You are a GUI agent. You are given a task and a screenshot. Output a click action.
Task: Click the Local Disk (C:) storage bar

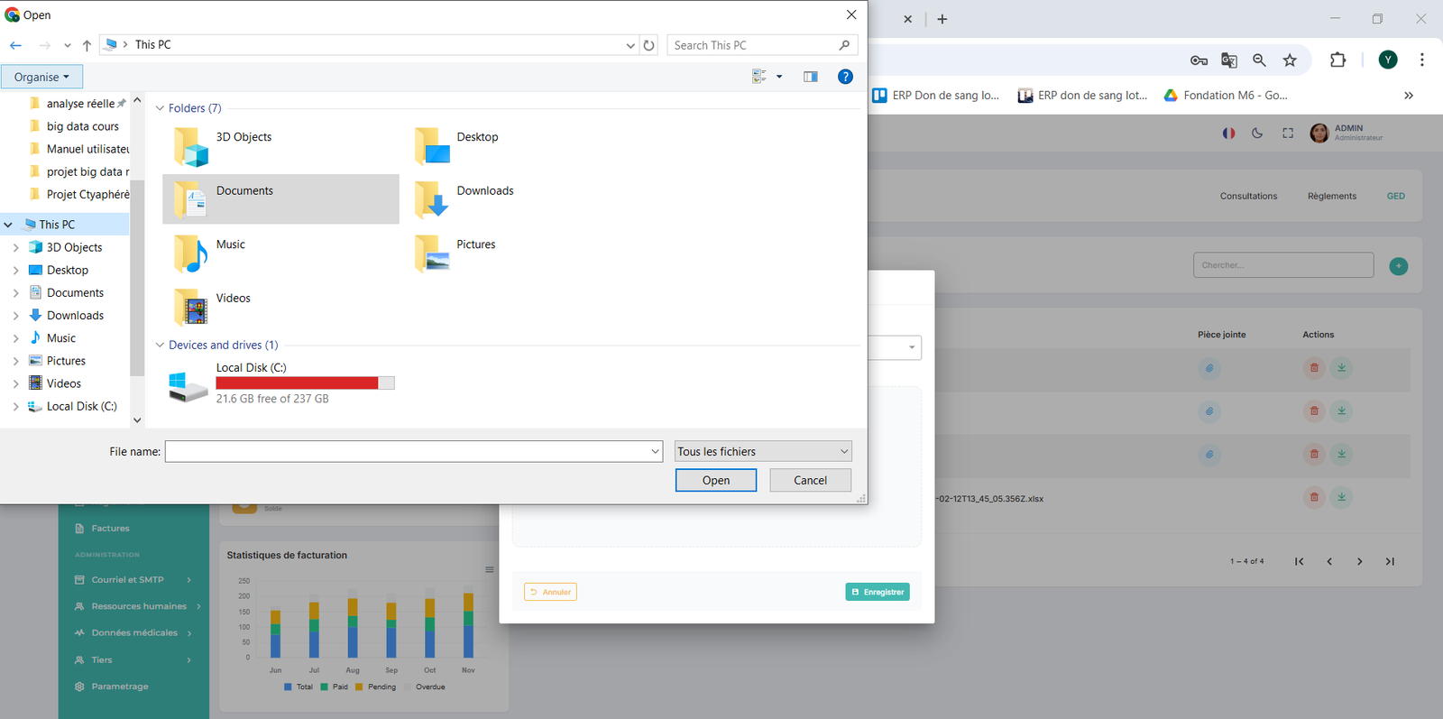(x=305, y=383)
